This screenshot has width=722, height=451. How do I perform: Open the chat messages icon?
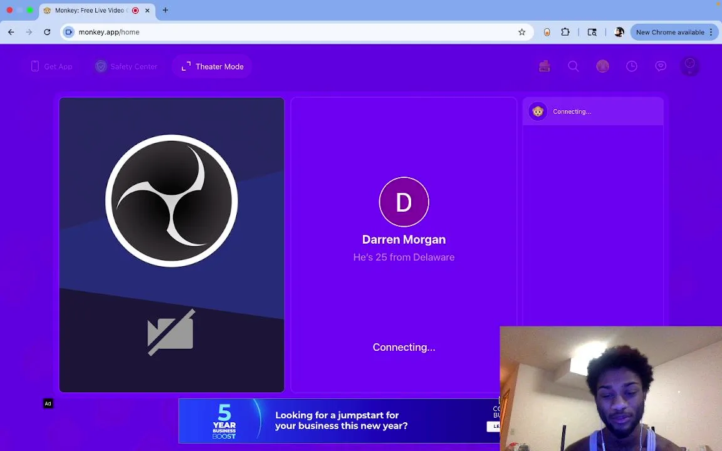[661, 66]
